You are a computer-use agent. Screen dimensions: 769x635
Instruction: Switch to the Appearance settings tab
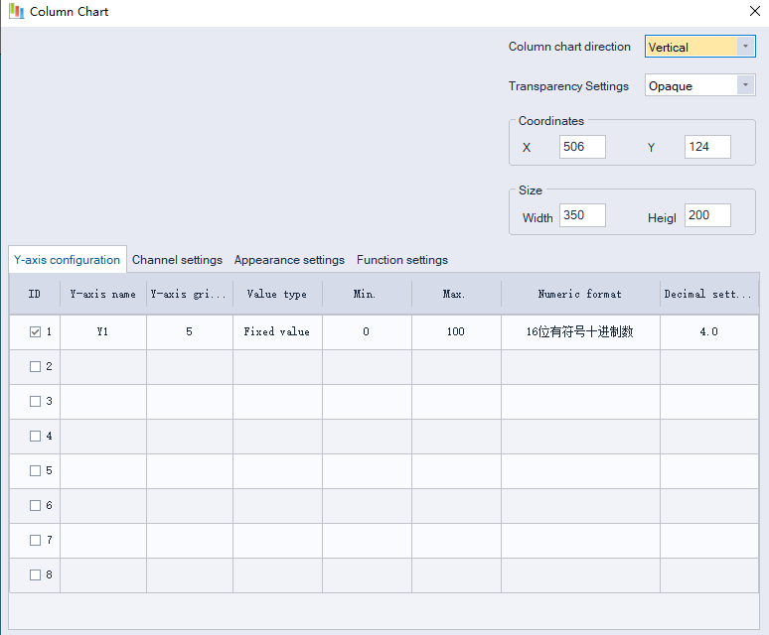coord(289,260)
